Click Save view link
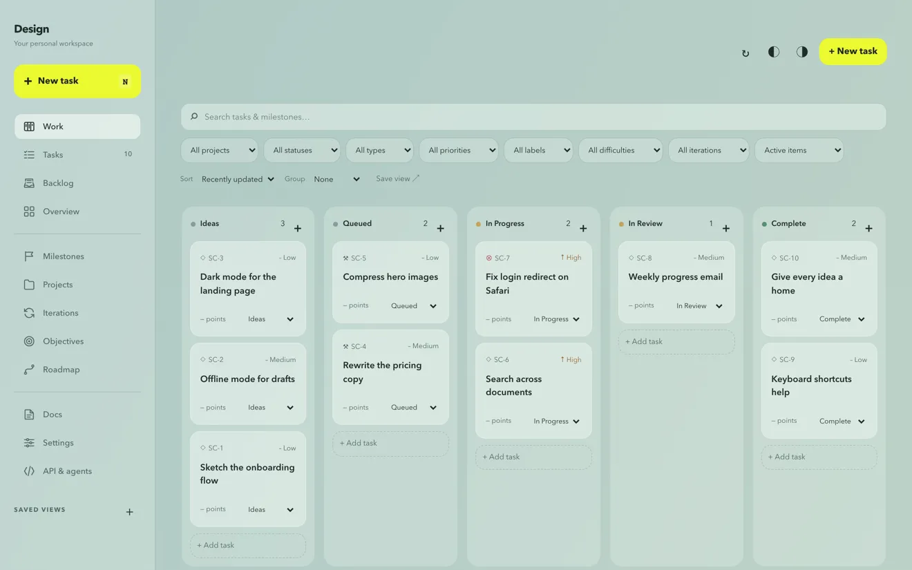This screenshot has width=912, height=570. pyautogui.click(x=397, y=179)
